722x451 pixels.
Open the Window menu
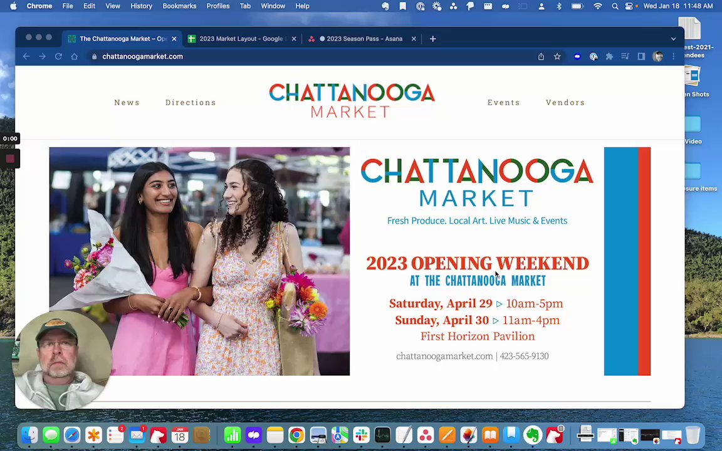tap(273, 6)
